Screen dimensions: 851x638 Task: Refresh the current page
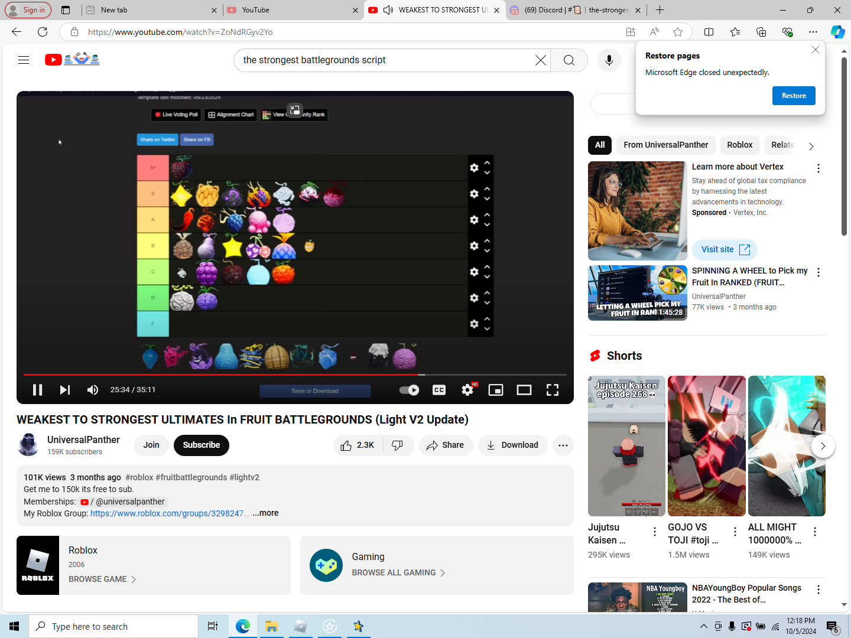click(43, 32)
